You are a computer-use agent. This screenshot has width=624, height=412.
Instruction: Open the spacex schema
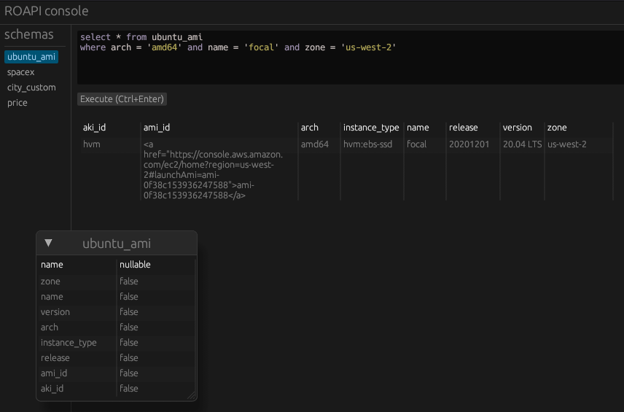[21, 72]
